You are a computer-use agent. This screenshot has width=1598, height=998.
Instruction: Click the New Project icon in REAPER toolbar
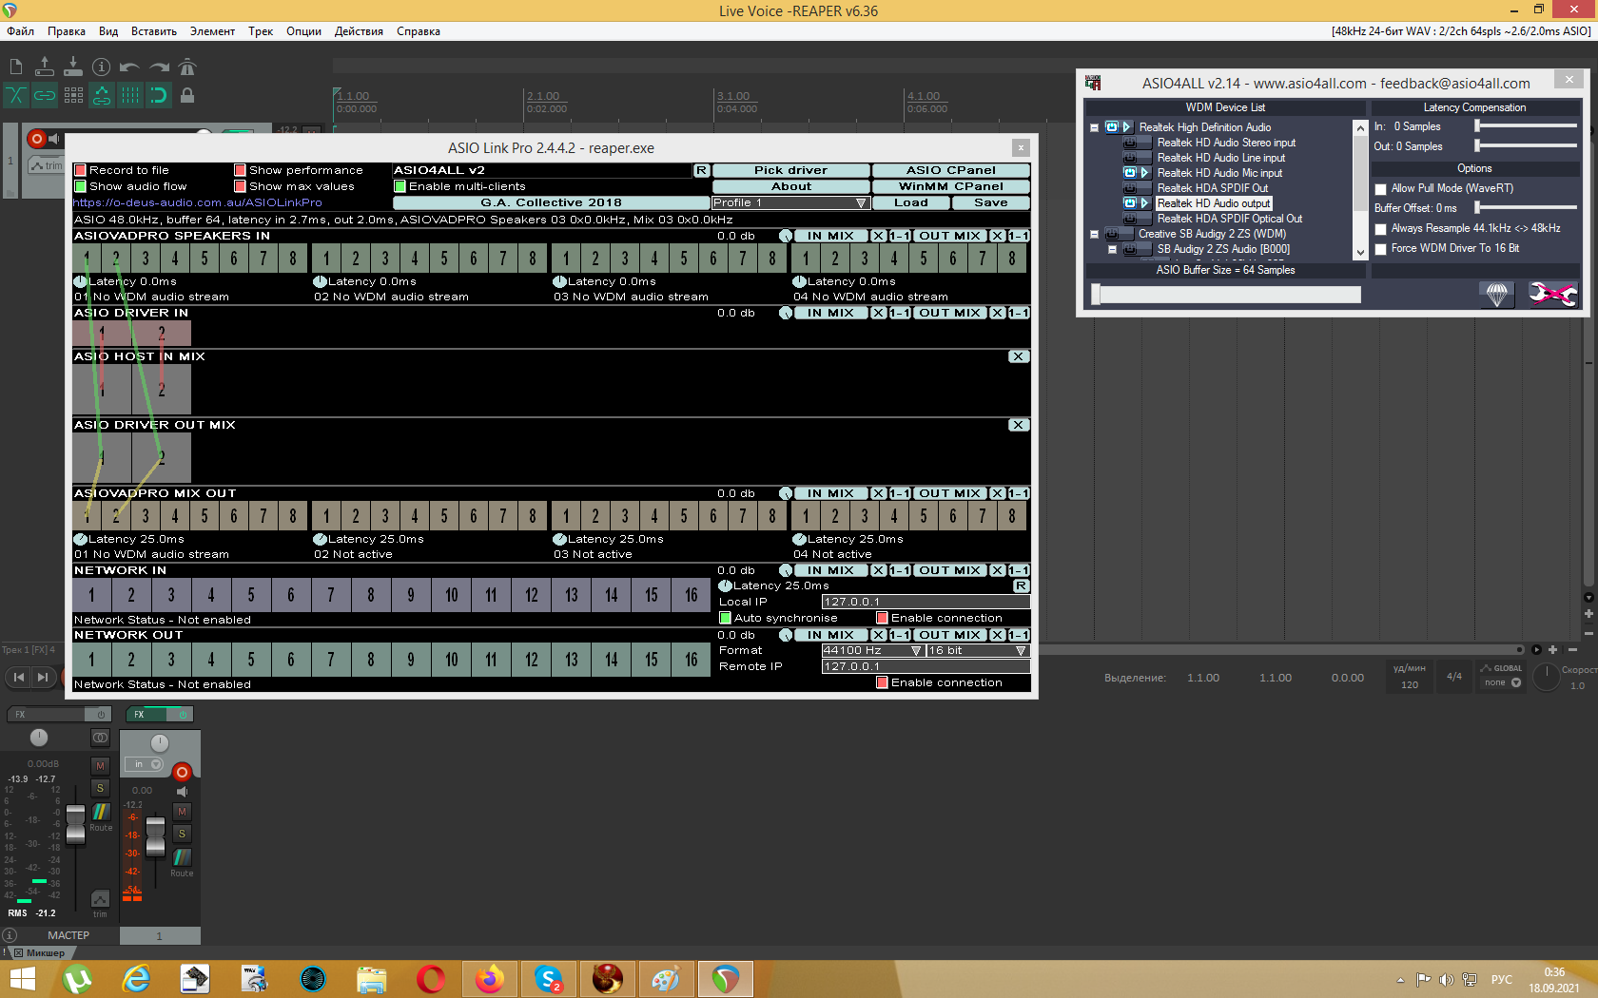click(16, 67)
